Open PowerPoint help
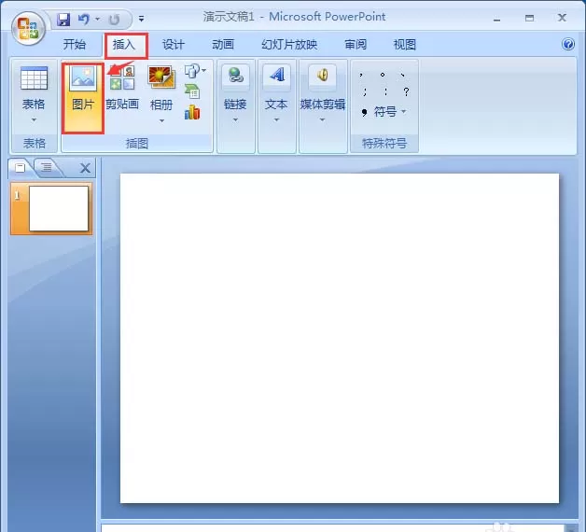Viewport: 586px width, 532px height. pos(568,44)
